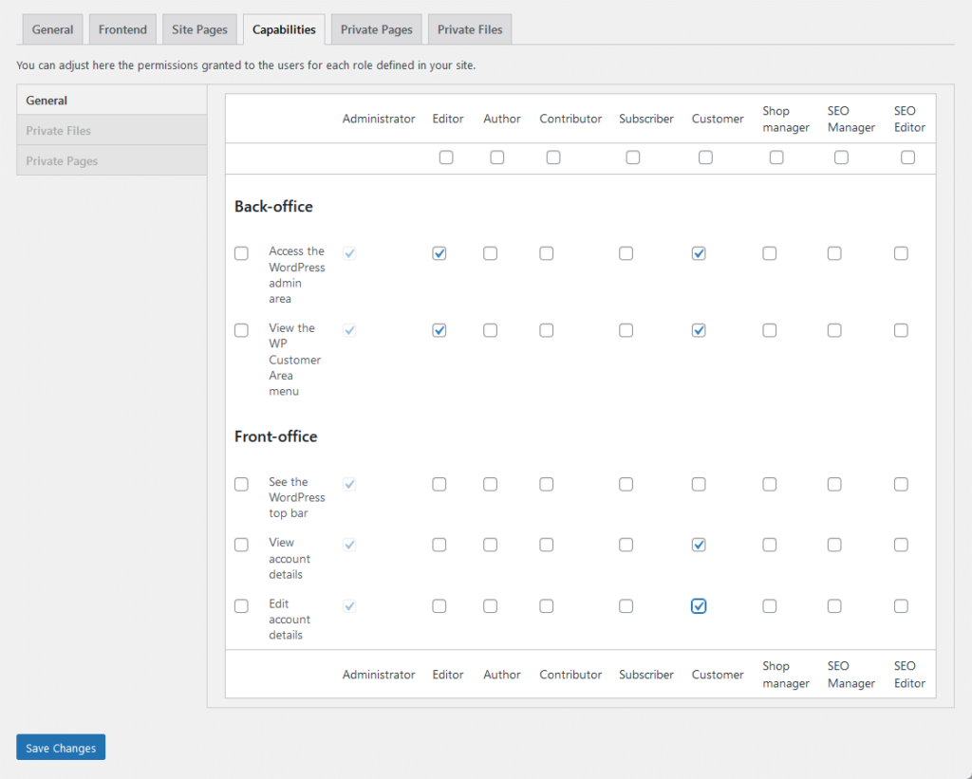Switch to the Frontend tab
The width and height of the screenshot is (972, 779).
(122, 29)
